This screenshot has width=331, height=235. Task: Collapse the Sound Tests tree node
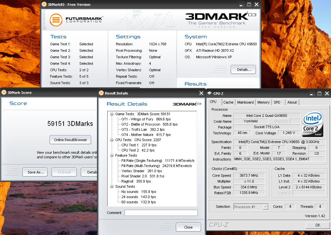pos(112,186)
